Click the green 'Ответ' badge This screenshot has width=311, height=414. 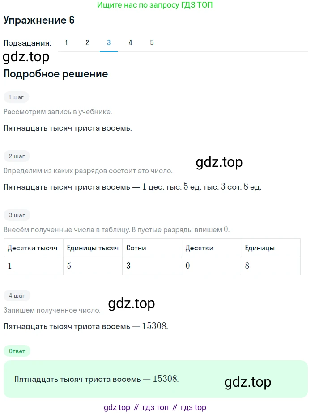17,351
